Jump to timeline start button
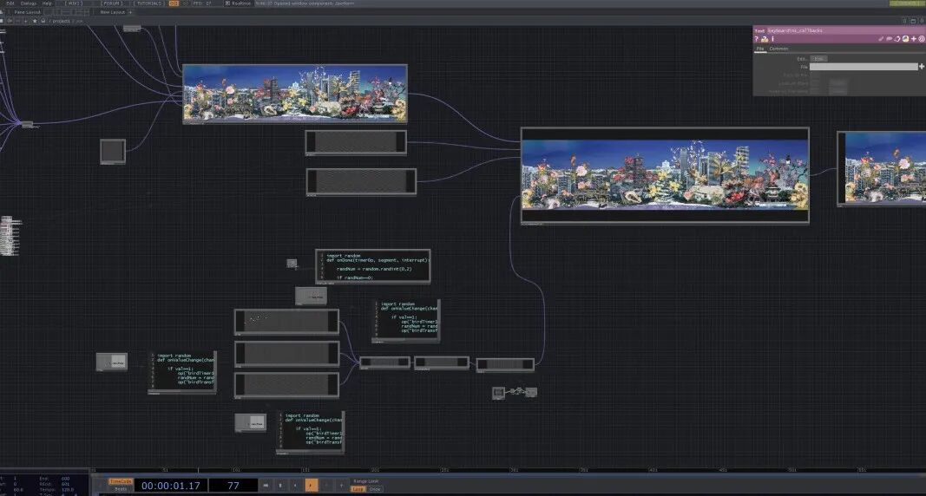The height and width of the screenshot is (496, 926). click(x=266, y=485)
